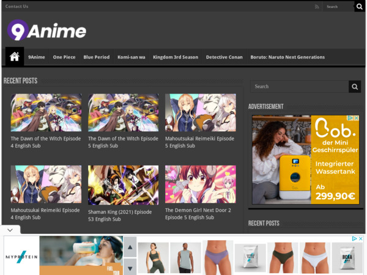This screenshot has height=275, width=367.
Task: Open Kingdom 3rd Season menu item
Action: [x=176, y=57]
